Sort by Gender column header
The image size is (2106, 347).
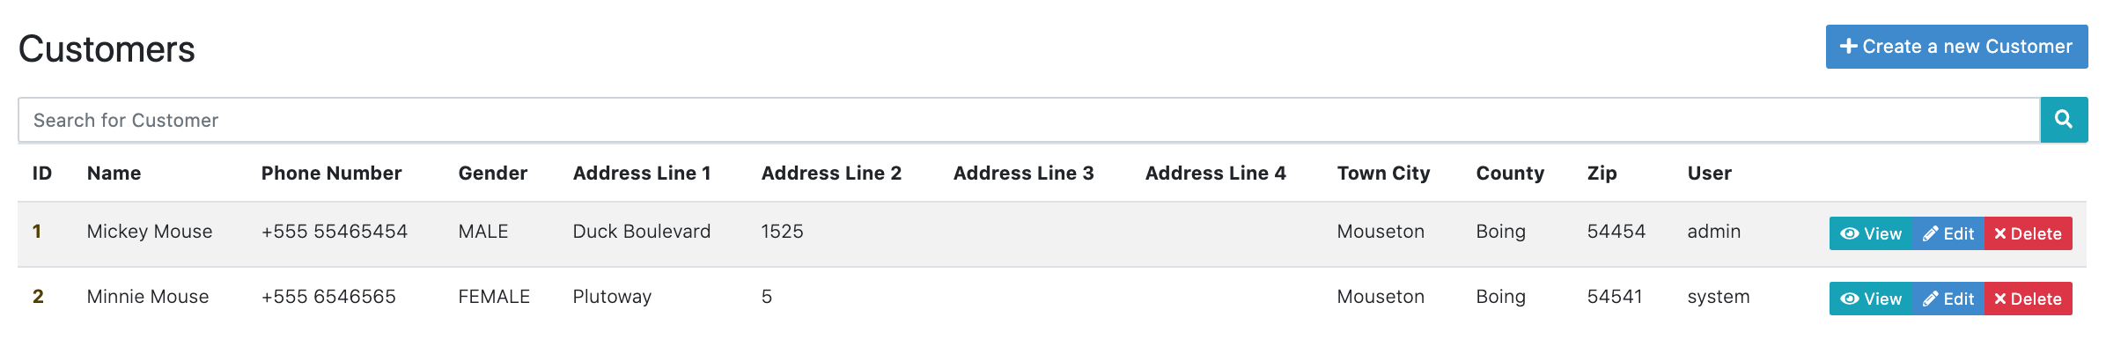point(492,173)
